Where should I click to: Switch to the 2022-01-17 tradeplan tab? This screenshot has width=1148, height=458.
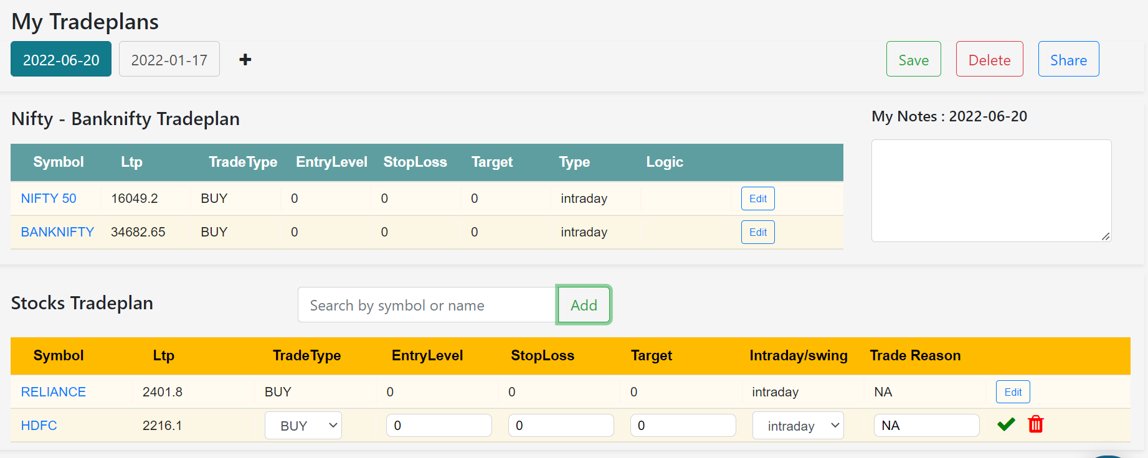pos(169,59)
